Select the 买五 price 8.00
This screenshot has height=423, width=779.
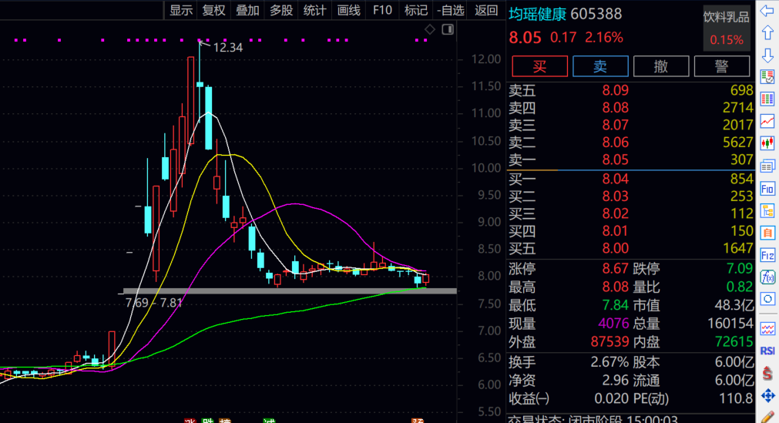click(615, 249)
